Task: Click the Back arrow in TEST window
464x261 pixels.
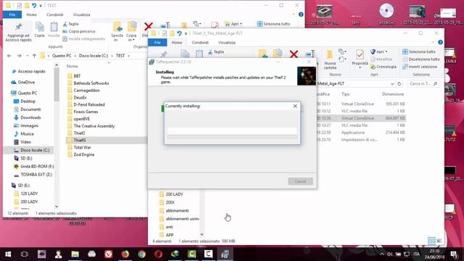Action: tap(9, 56)
